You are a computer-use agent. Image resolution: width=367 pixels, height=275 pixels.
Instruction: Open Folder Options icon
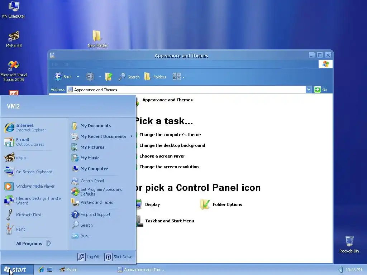pyautogui.click(x=221, y=204)
